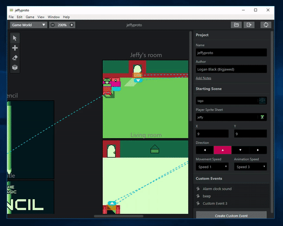Set direction to right arrow
The width and height of the screenshot is (283, 226).
(258, 150)
